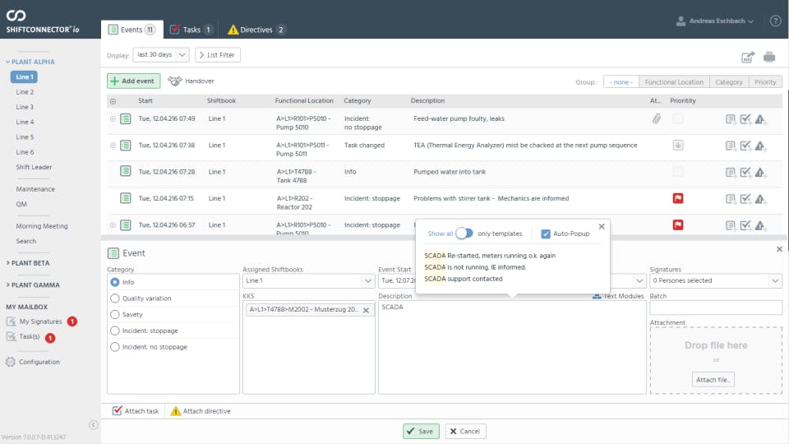Uncheck the Auto-Popup checkbox

pos(546,234)
